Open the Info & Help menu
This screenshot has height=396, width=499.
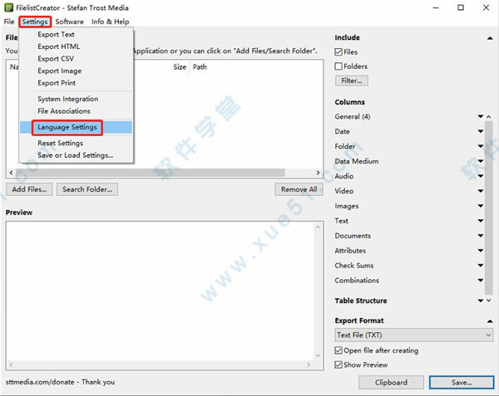(110, 21)
